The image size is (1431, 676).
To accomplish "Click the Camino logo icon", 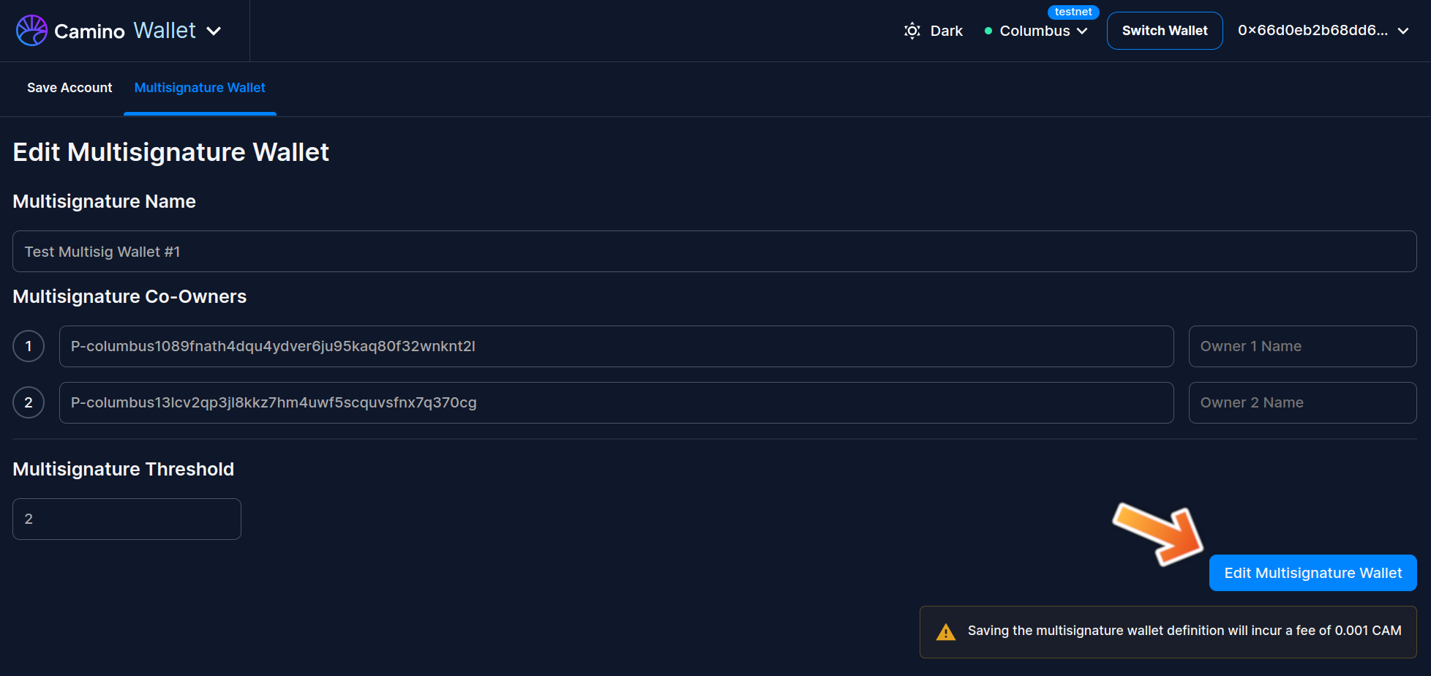I will point(31,31).
